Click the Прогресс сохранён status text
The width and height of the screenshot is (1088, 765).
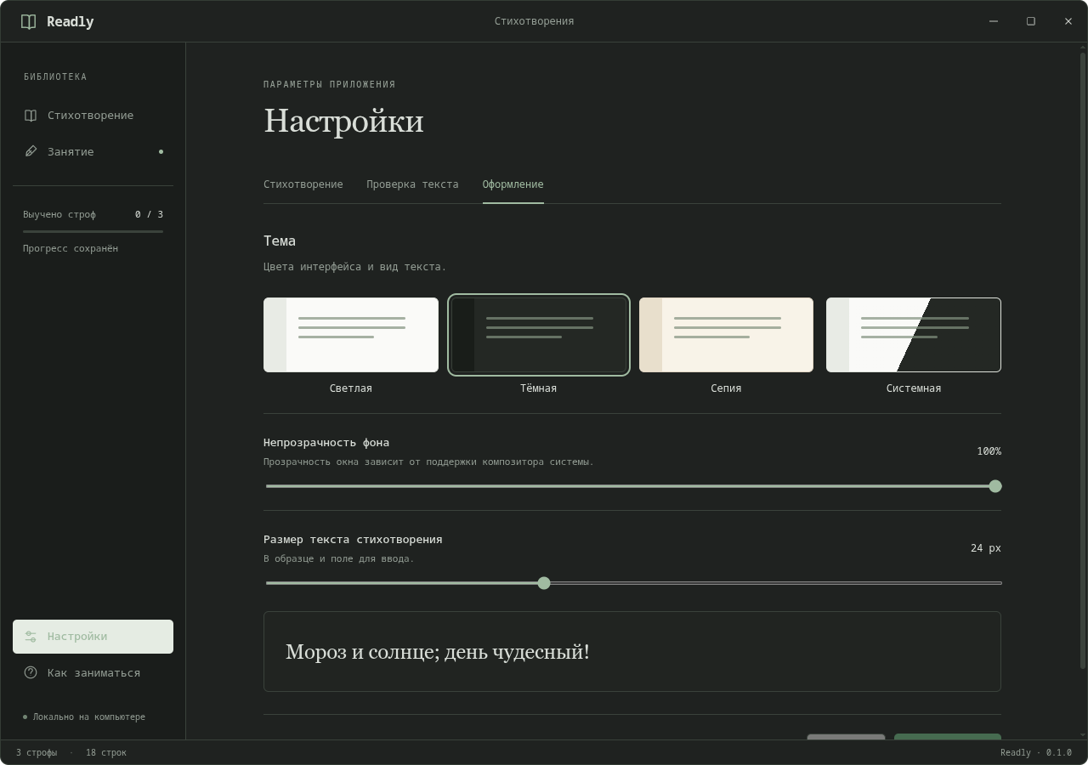tap(71, 248)
